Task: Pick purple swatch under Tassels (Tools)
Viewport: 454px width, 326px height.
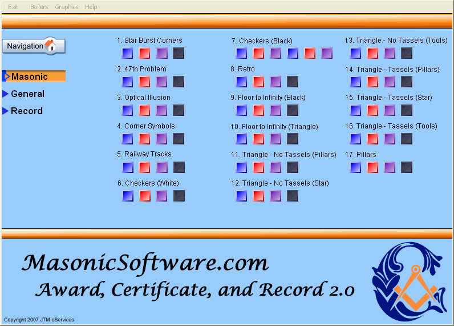Action: pos(390,139)
